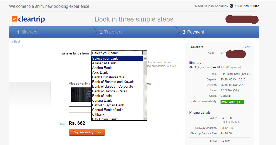Click the edit link for Travellers
276x145 pixels.
tap(248, 47)
